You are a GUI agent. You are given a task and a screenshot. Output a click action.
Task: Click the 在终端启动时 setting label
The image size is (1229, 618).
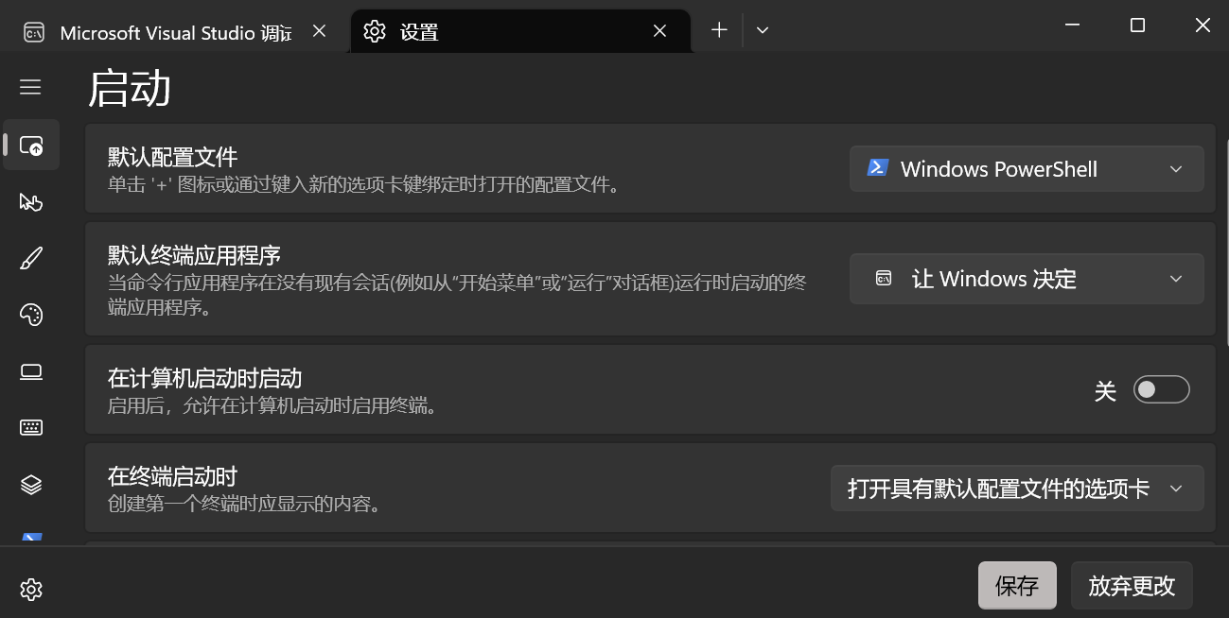pos(172,476)
